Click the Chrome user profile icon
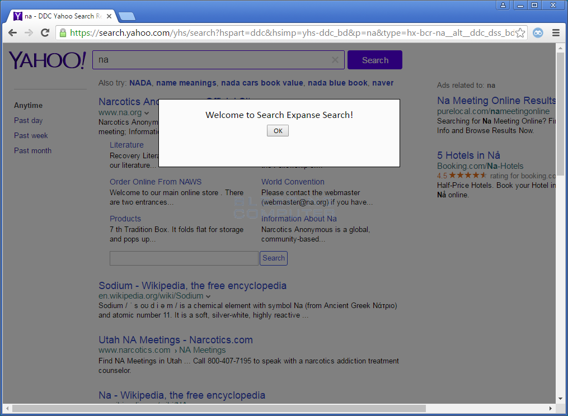 503,5
